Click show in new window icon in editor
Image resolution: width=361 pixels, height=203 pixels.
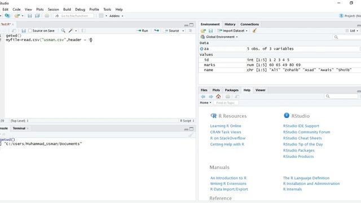click(x=14, y=30)
